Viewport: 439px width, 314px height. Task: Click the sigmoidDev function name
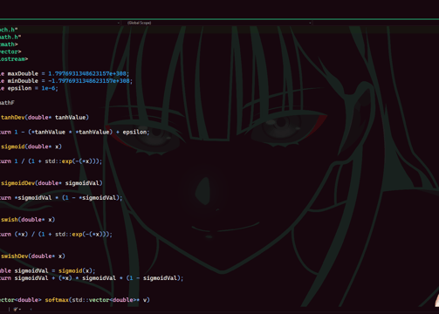coord(17,183)
